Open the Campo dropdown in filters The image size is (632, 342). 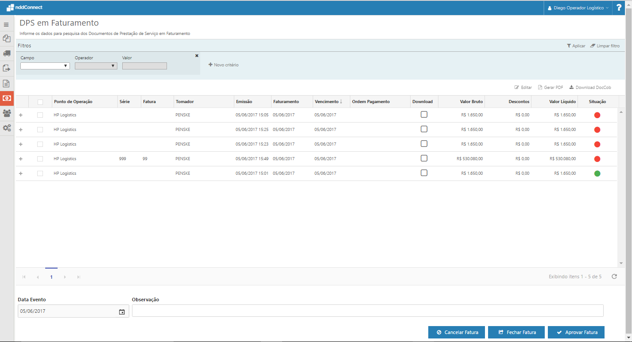[45, 66]
